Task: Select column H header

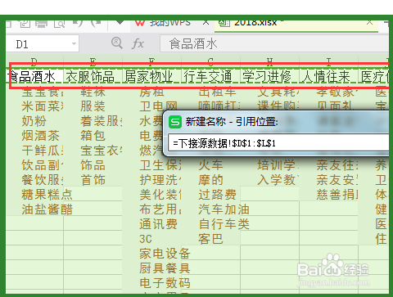Action: (269, 61)
